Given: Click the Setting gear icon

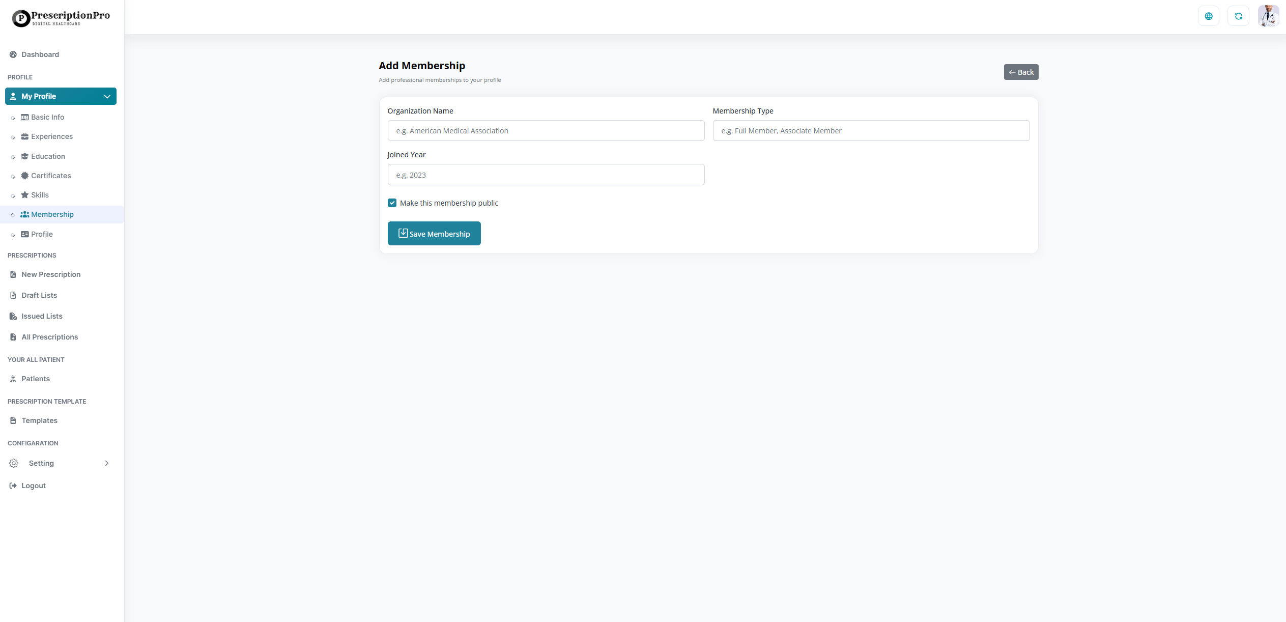Looking at the screenshot, I should [14, 463].
